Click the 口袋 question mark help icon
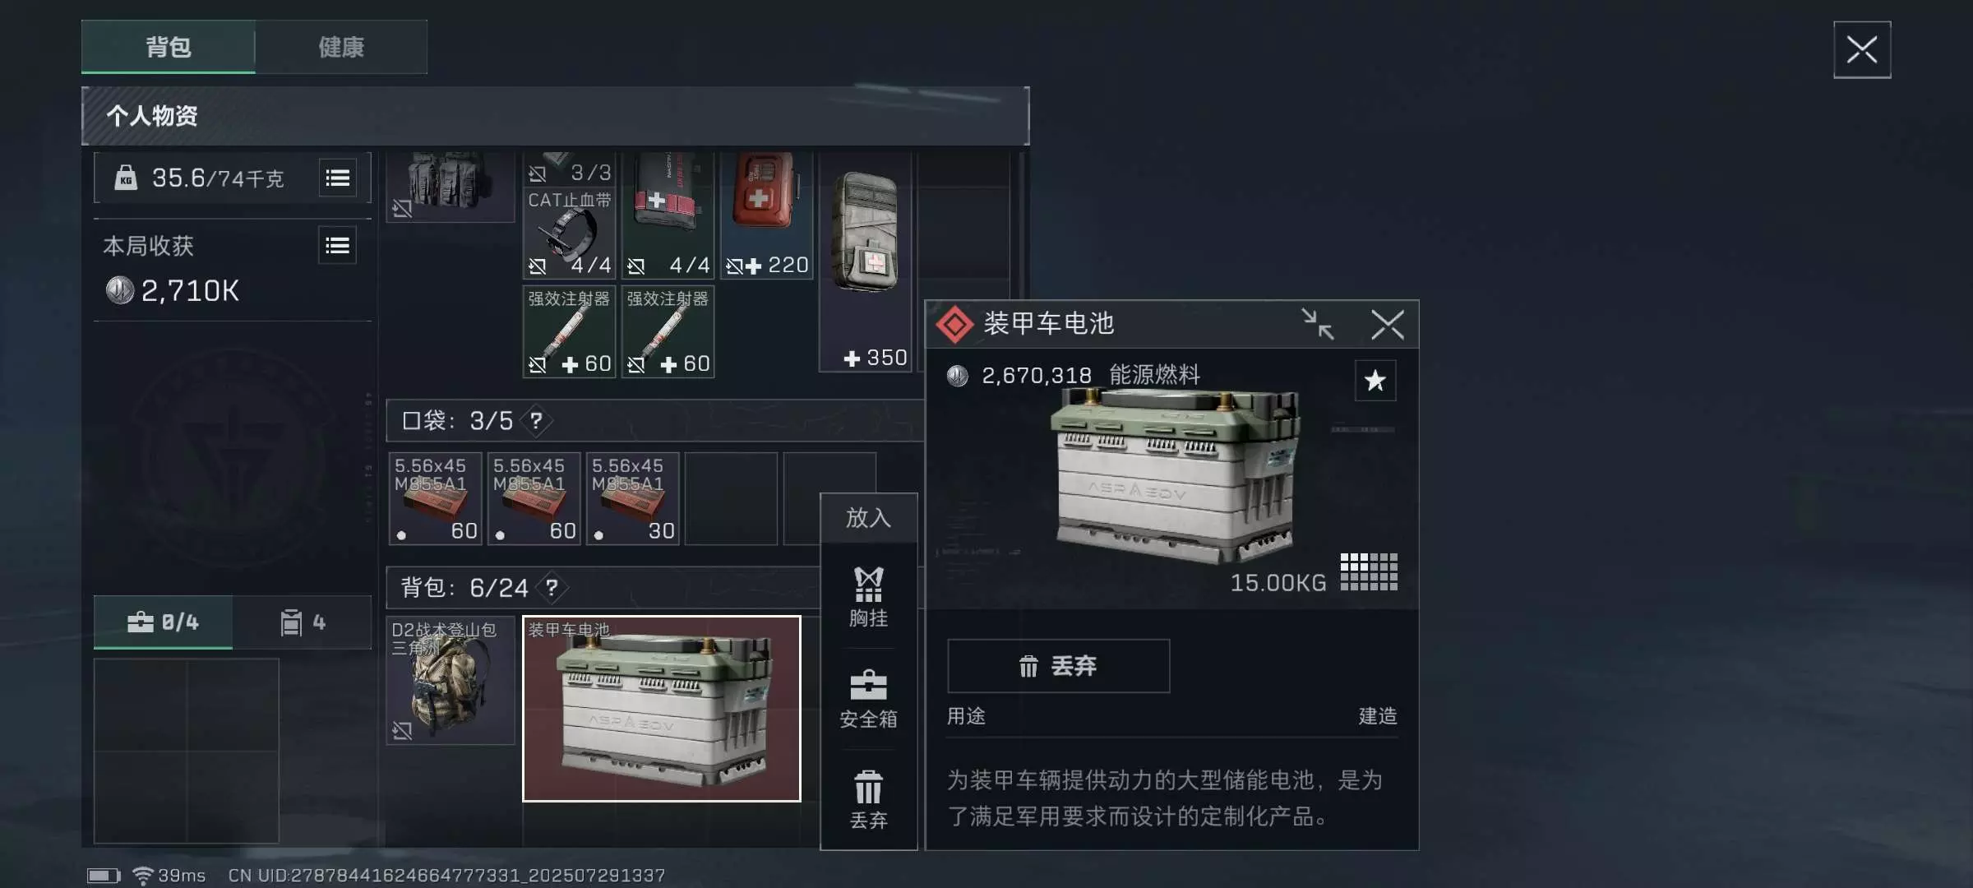1973x888 pixels. click(536, 421)
